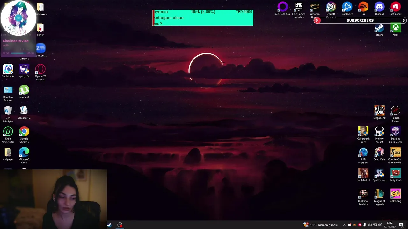Launch the Riot Client shortcut
This screenshot has height=229, width=408.
pyautogui.click(x=396, y=9)
